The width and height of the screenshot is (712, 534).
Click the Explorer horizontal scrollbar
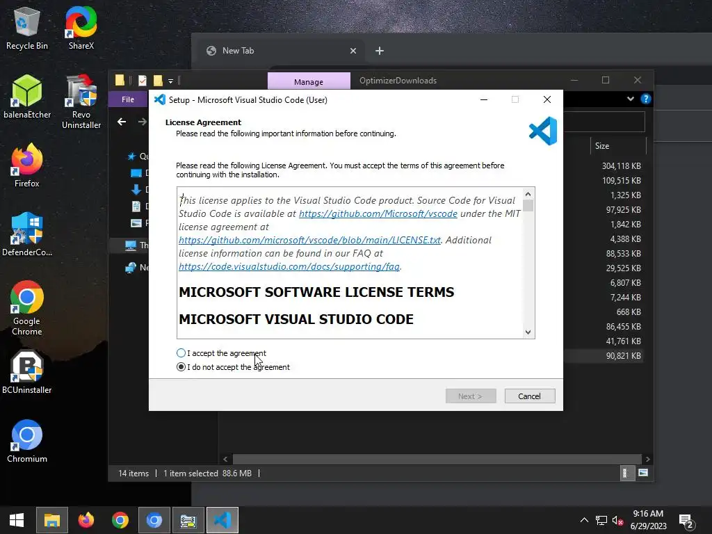[437, 459]
